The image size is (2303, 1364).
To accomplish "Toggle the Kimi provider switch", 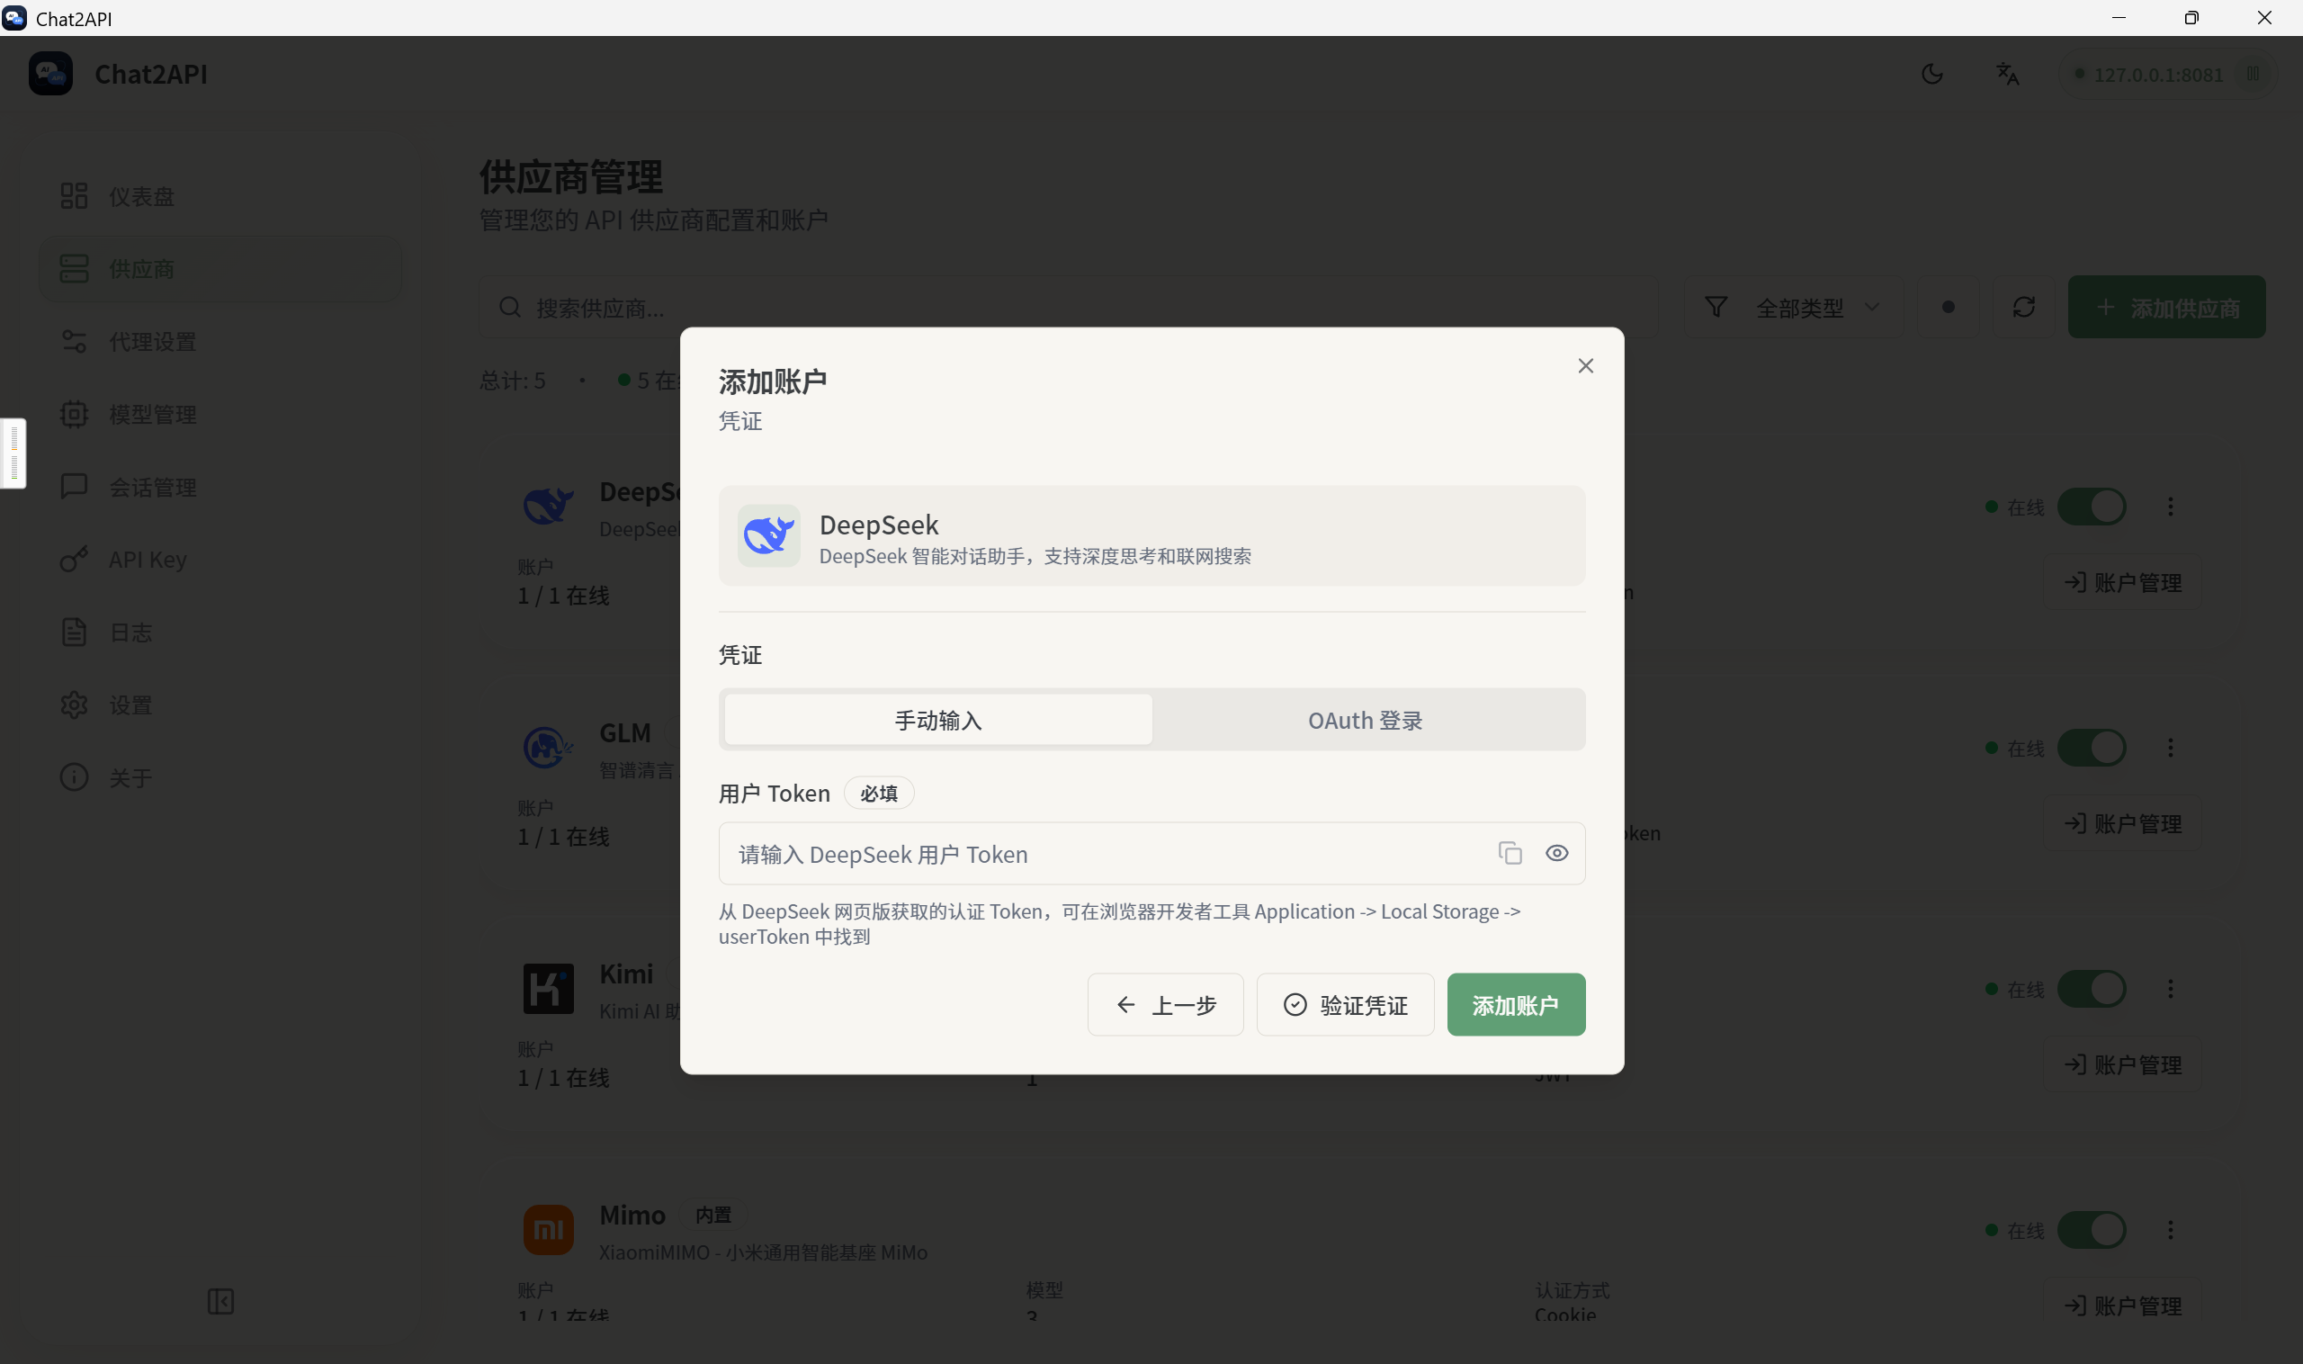I will (x=2091, y=988).
